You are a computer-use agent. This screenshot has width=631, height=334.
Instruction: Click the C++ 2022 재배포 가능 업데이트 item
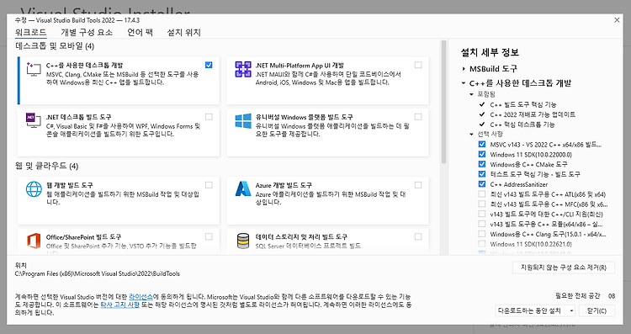(x=533, y=114)
